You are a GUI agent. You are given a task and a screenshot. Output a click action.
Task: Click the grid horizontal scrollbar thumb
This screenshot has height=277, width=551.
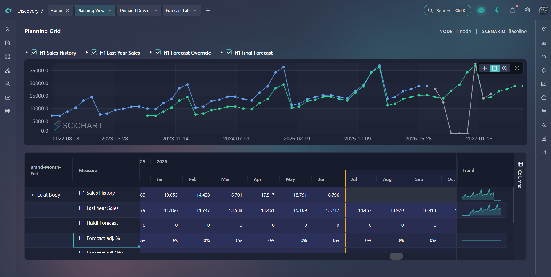[x=396, y=256]
